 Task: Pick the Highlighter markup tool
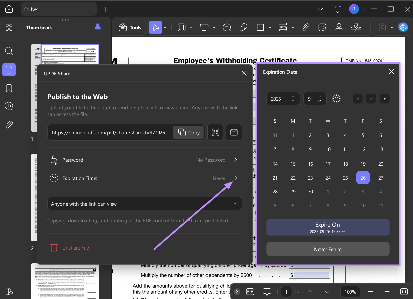(x=244, y=27)
